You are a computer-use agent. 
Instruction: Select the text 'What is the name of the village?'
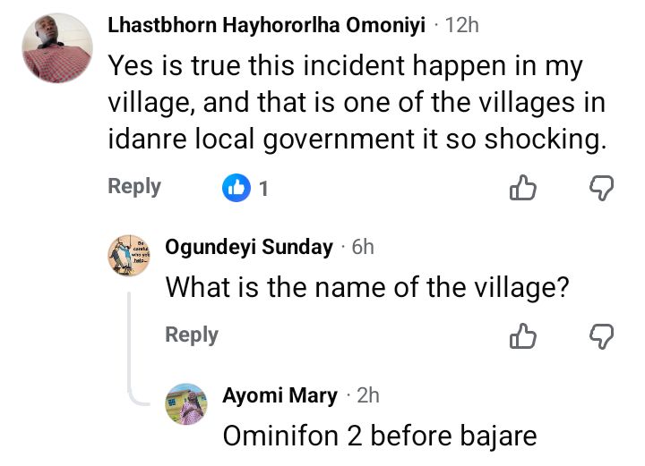click(369, 288)
